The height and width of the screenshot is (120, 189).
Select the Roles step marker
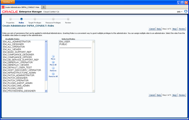(21, 19)
